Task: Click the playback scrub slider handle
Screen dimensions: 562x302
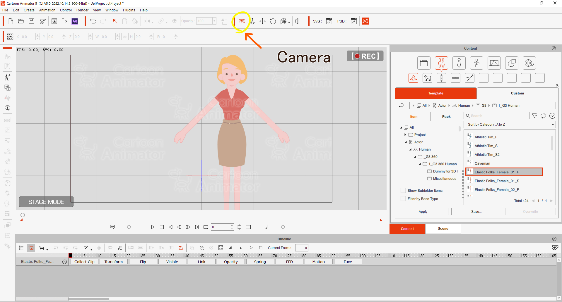Action: tap(23, 215)
